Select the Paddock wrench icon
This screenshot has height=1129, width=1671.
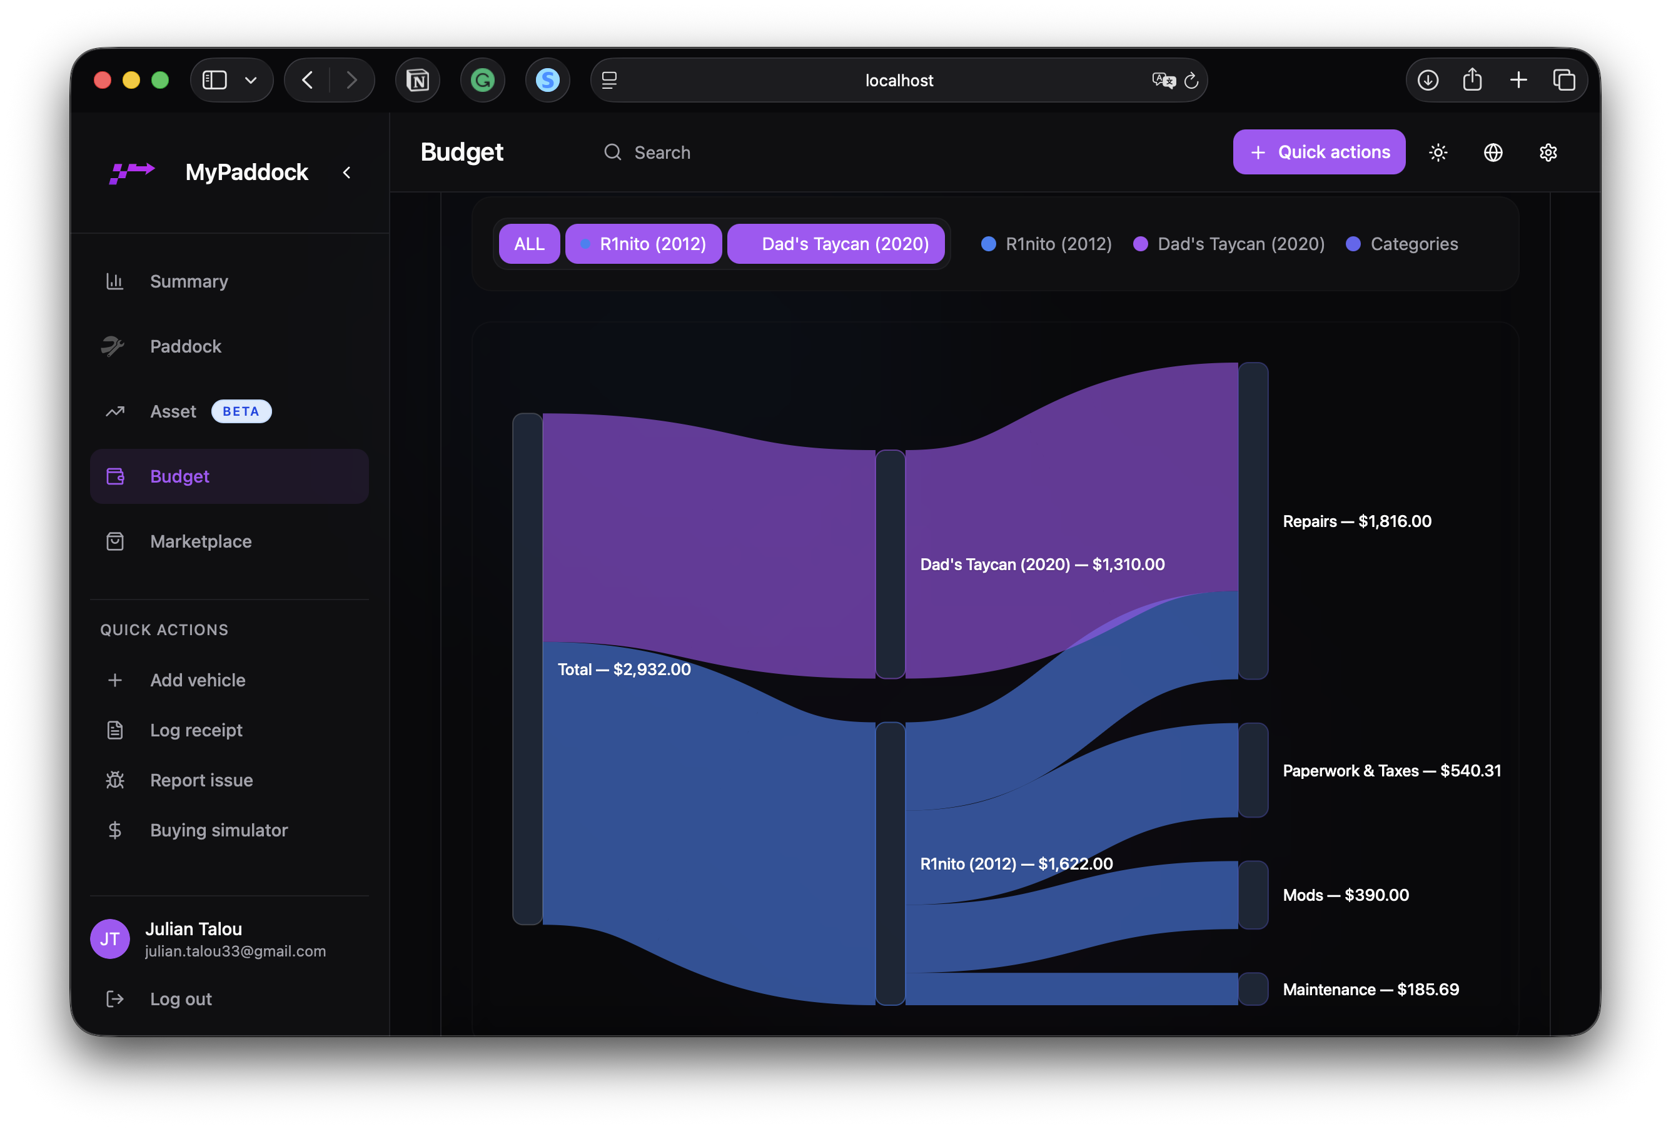pos(115,346)
